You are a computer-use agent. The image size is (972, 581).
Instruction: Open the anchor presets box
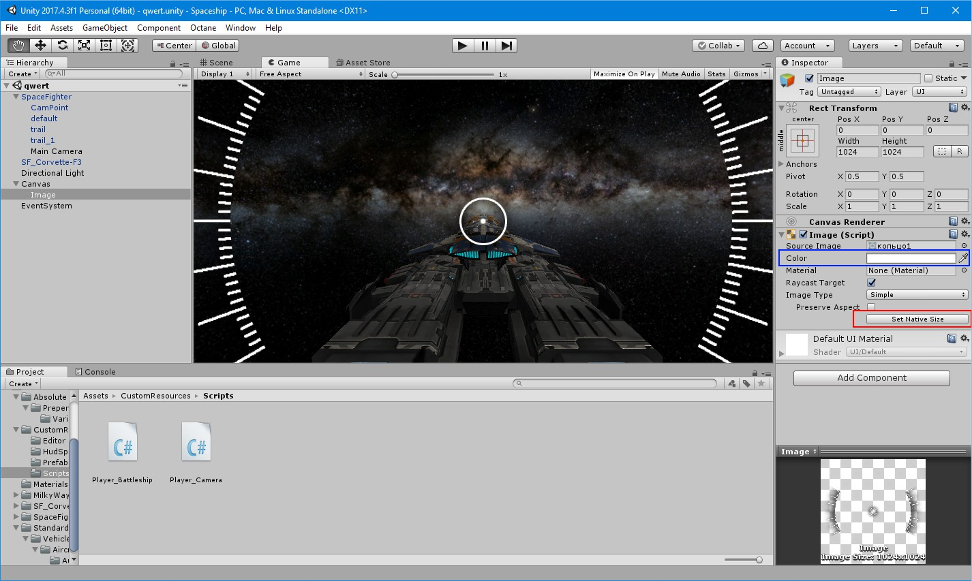802,141
